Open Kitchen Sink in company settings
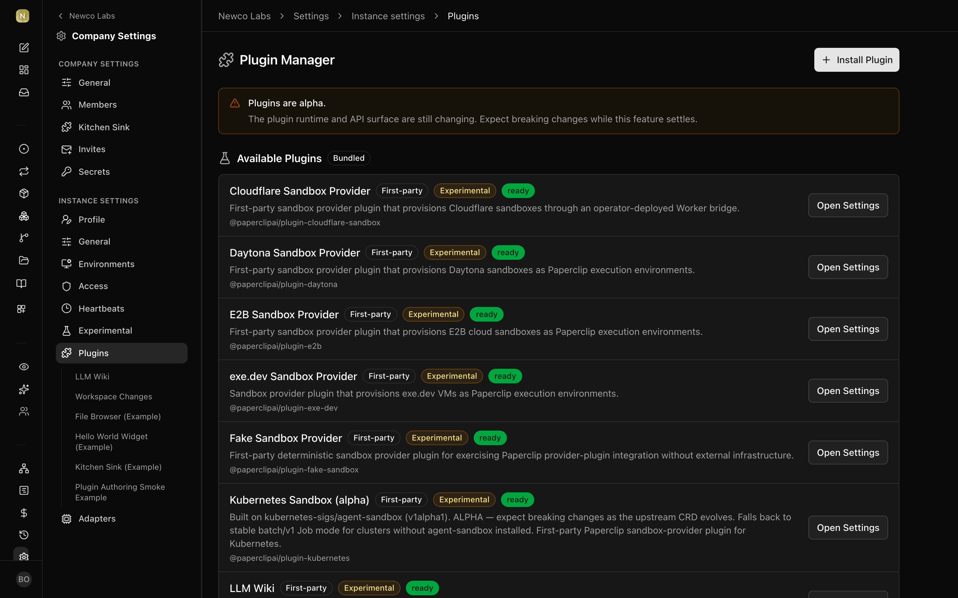Screen dimensions: 958x598 pyautogui.click(x=121, y=127)
